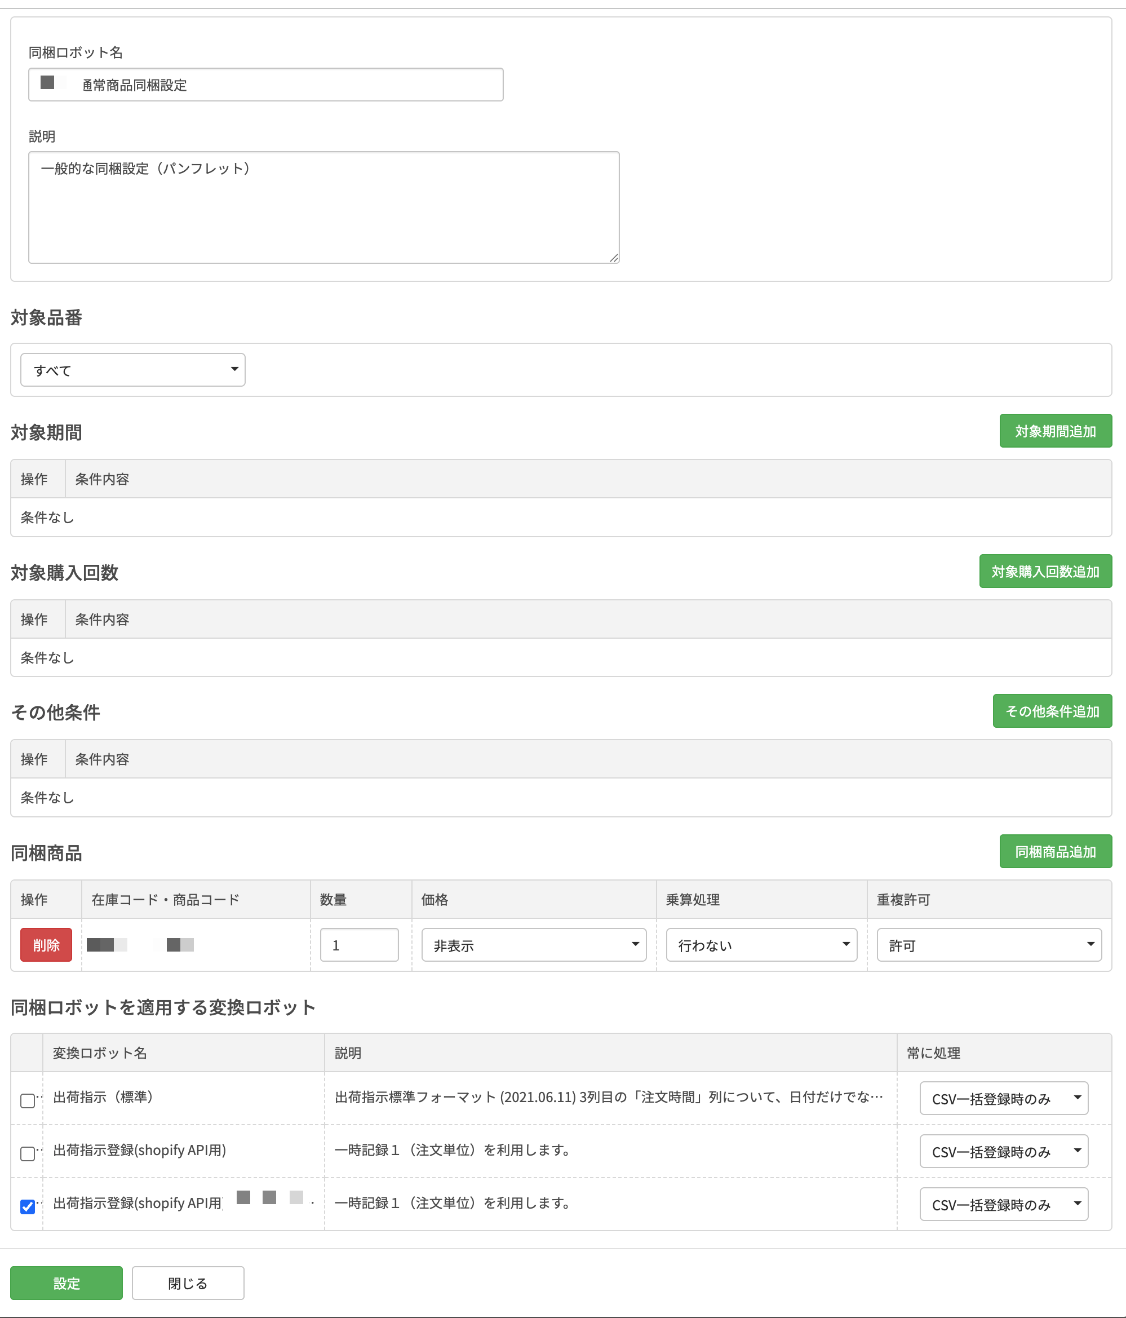Open the 対象品番 すべて dropdown
The image size is (1126, 1318).
point(133,370)
